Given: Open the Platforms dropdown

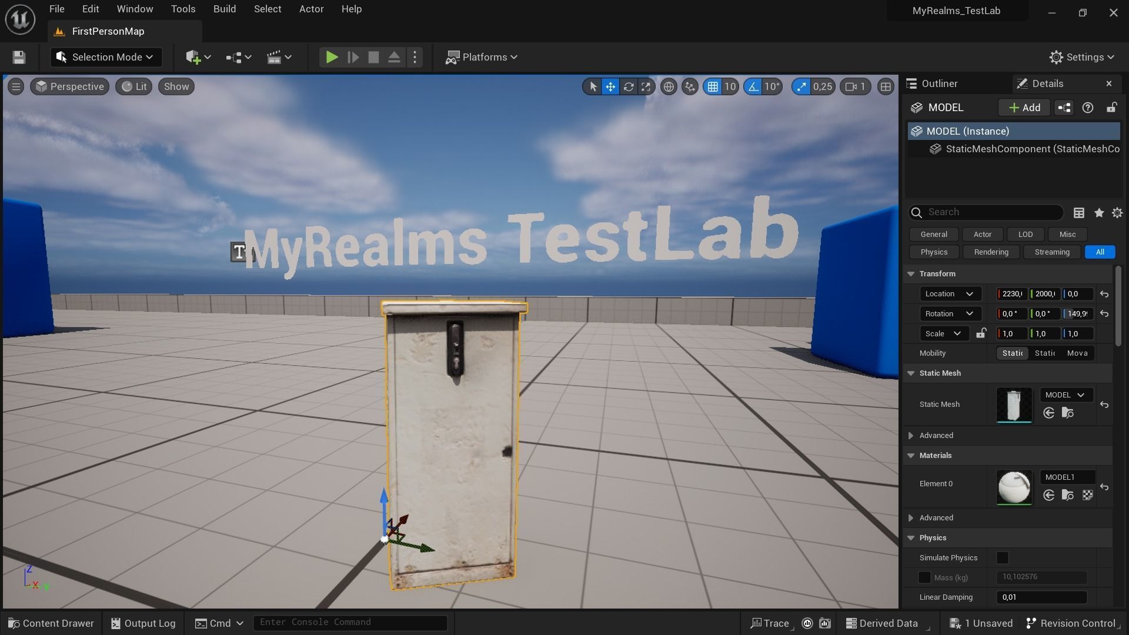Looking at the screenshot, I should coord(482,57).
